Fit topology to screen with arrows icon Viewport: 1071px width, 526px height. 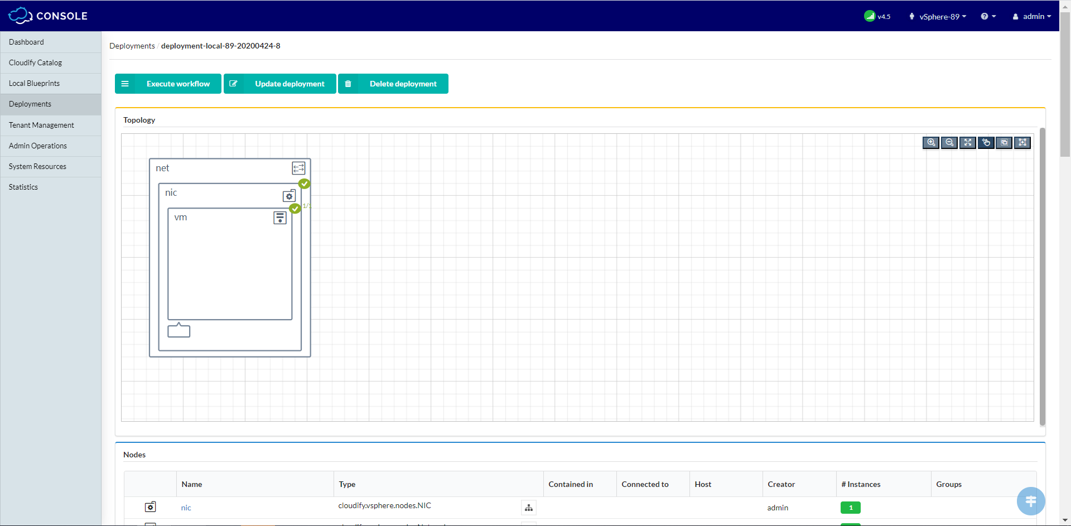tap(968, 143)
